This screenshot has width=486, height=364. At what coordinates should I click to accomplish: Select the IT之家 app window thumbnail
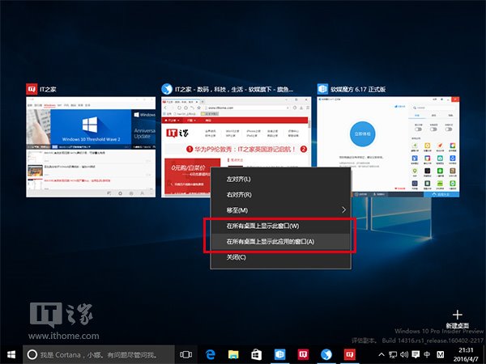(x=91, y=146)
